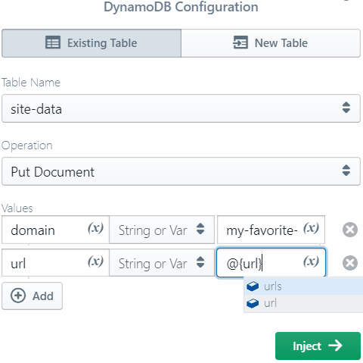This screenshot has width=363, height=363.
Task: Open the Table Name site-data dropdown
Action: 181,108
